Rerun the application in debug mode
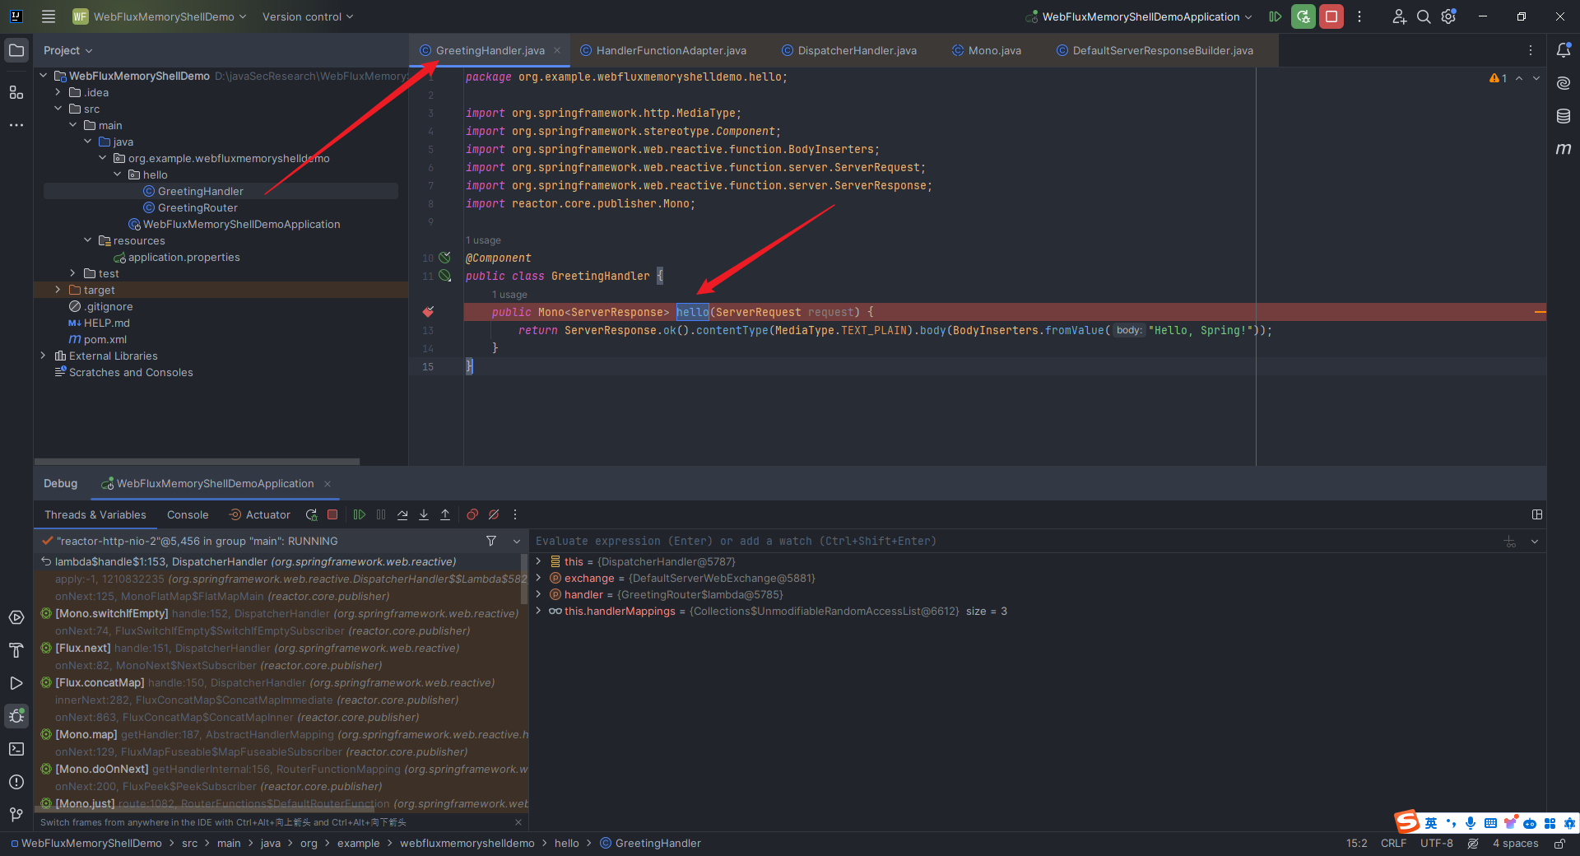 (1303, 16)
